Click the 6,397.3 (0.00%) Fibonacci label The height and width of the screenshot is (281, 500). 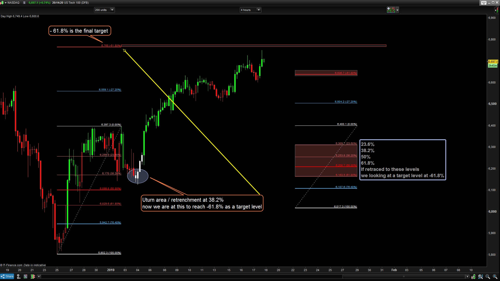click(111, 125)
